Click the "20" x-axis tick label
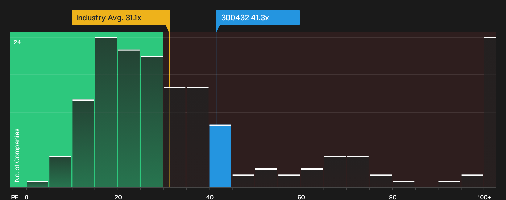Image resolution: width=506 pixels, height=200 pixels. tap(118, 197)
